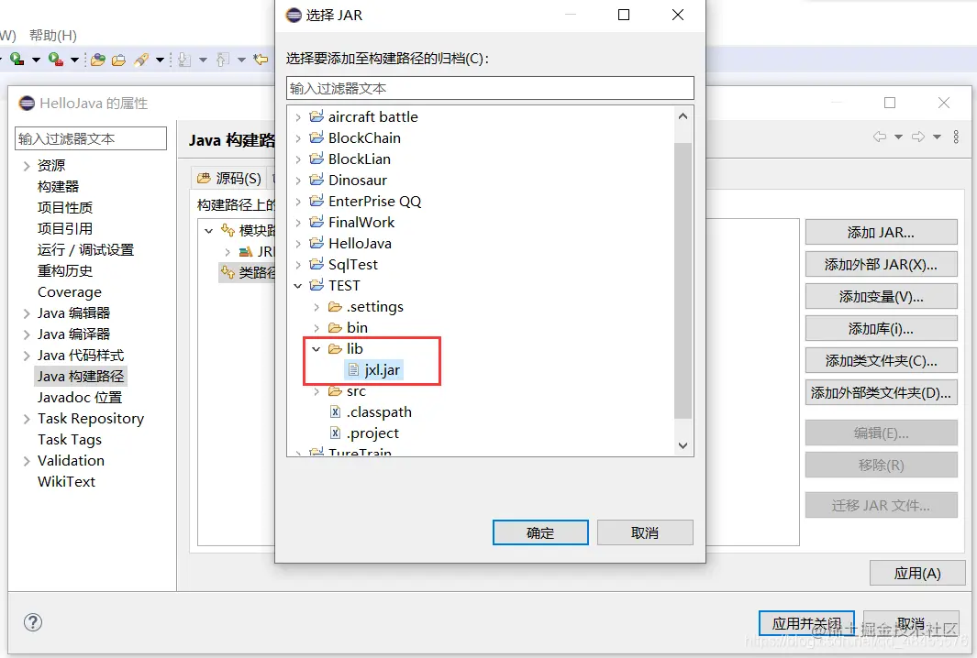Click 取消 in the 选择 JAR dialog
This screenshot has height=658, width=977.
pyautogui.click(x=645, y=532)
